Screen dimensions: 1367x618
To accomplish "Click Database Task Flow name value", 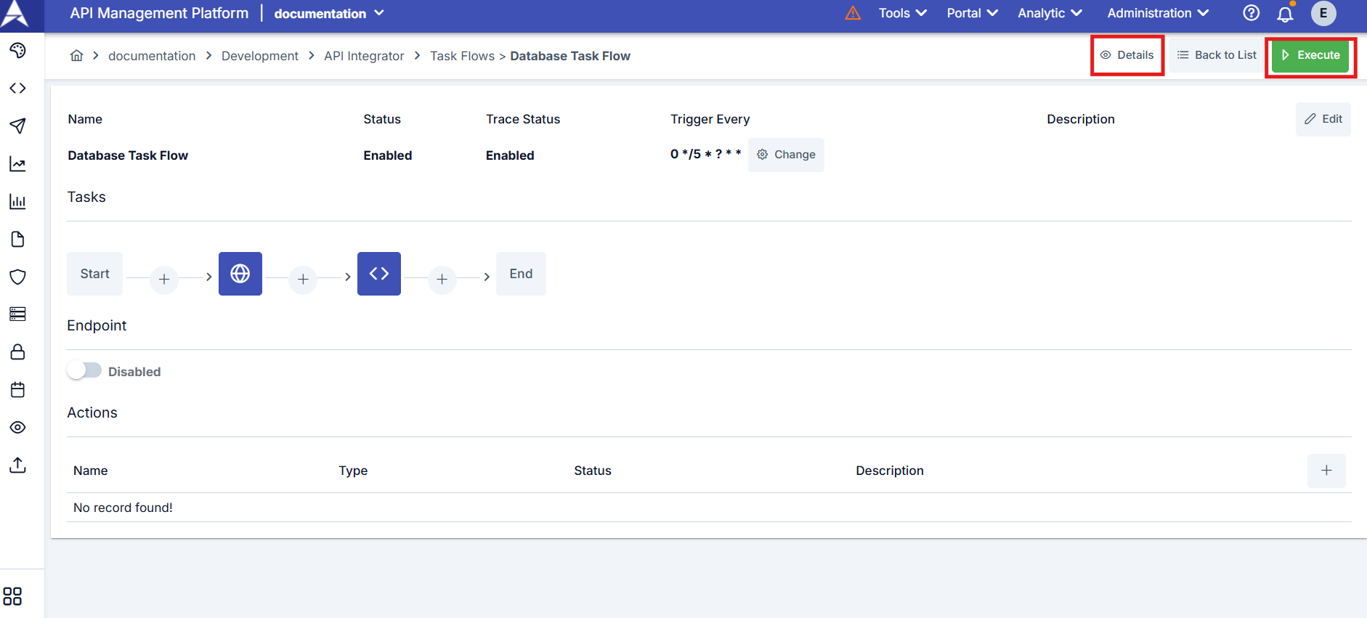I will pyautogui.click(x=128, y=155).
